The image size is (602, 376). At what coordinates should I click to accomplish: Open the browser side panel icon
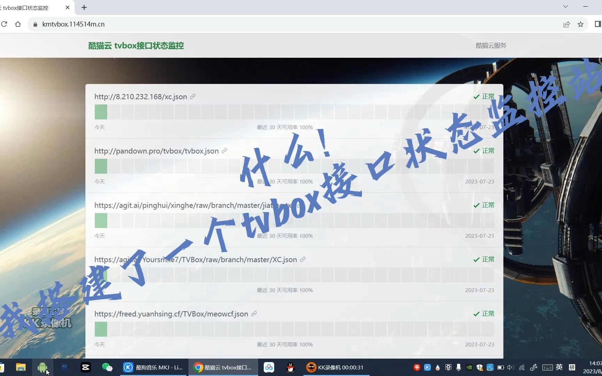point(598,24)
